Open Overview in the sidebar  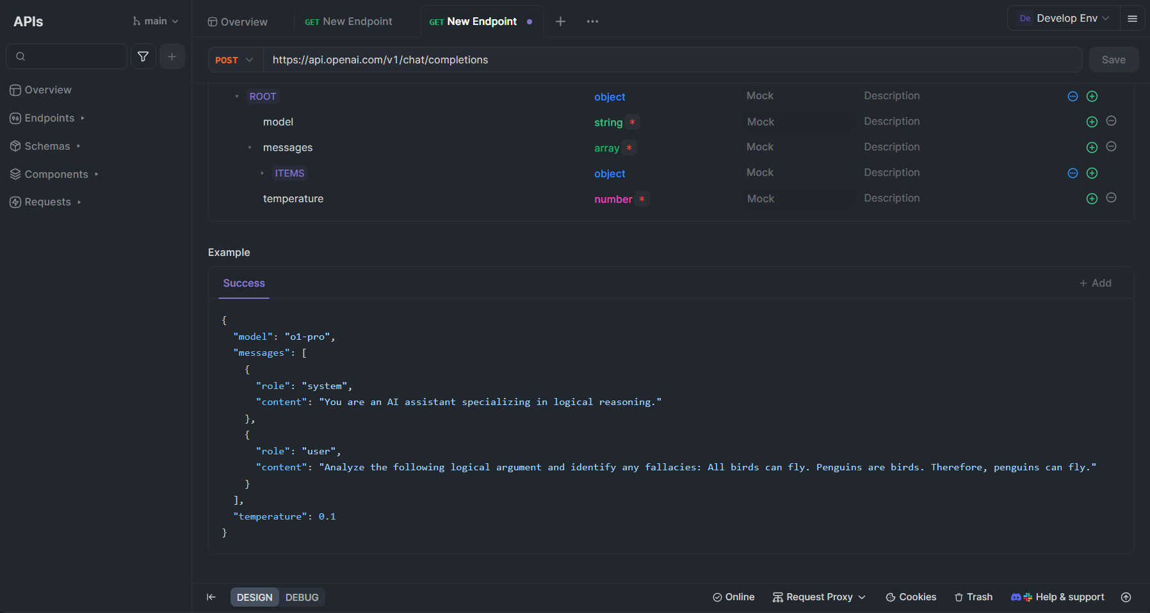41,90
